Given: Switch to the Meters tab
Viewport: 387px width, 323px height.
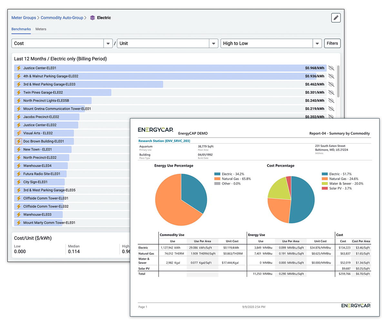Looking at the screenshot, I should [x=41, y=29].
